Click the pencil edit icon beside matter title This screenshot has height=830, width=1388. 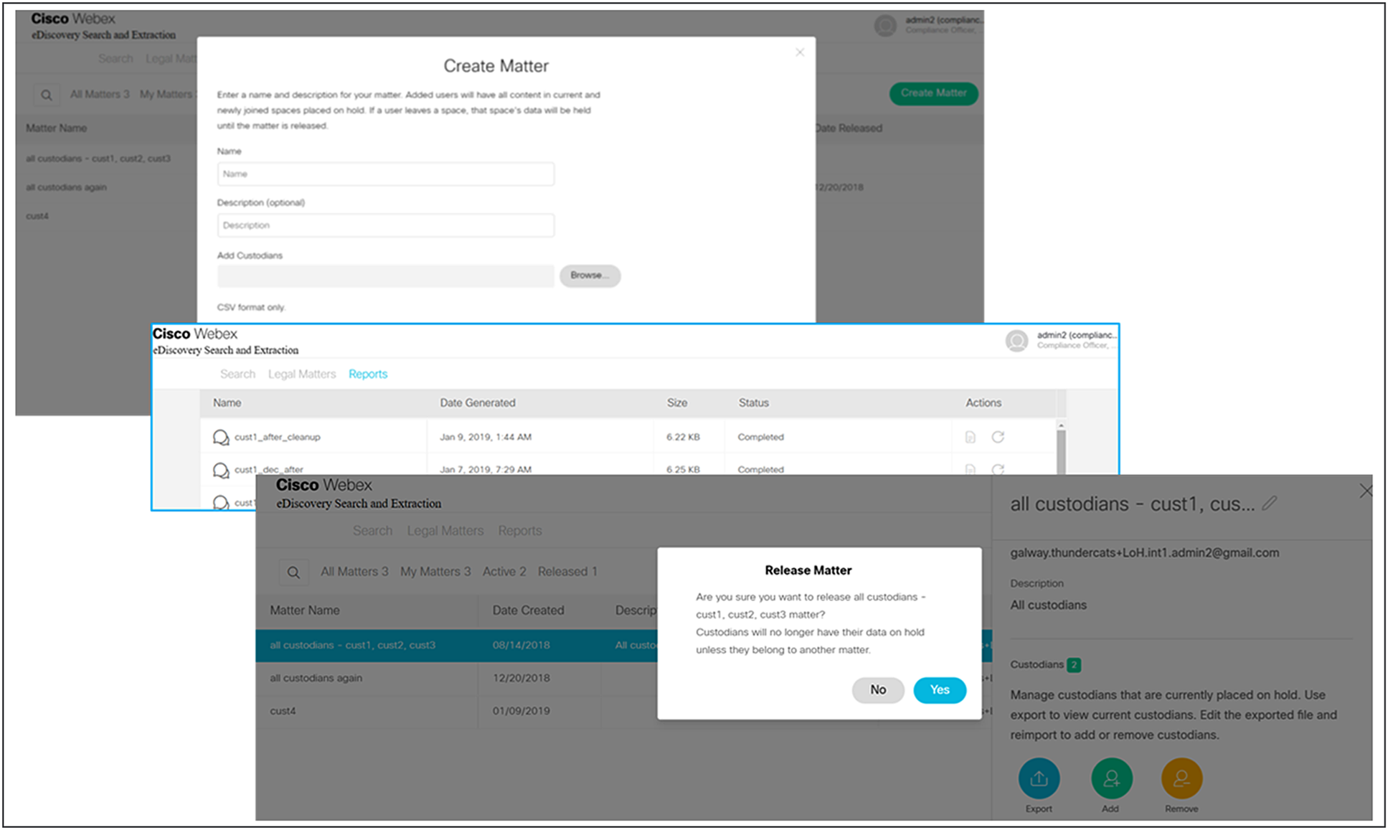[x=1270, y=504]
